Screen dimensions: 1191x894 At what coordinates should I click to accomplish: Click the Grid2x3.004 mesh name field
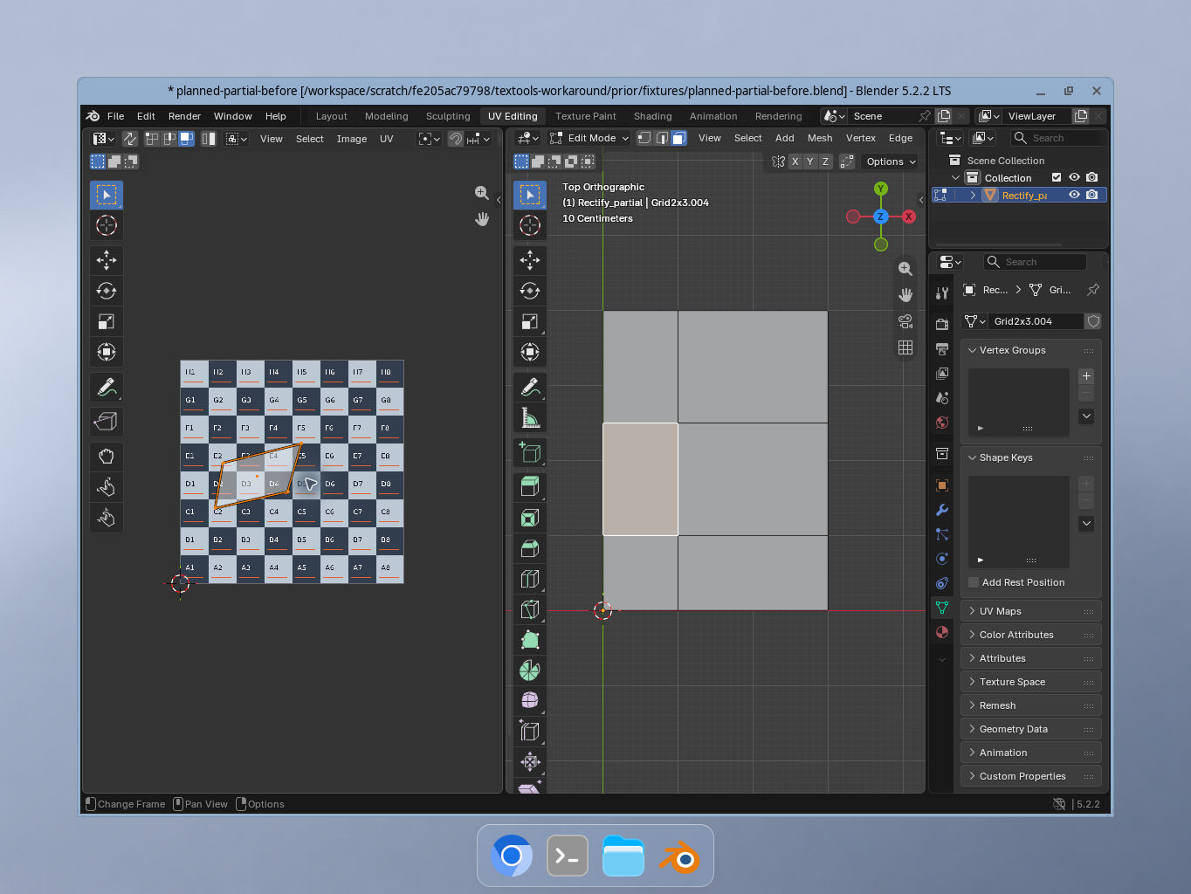click(1036, 321)
